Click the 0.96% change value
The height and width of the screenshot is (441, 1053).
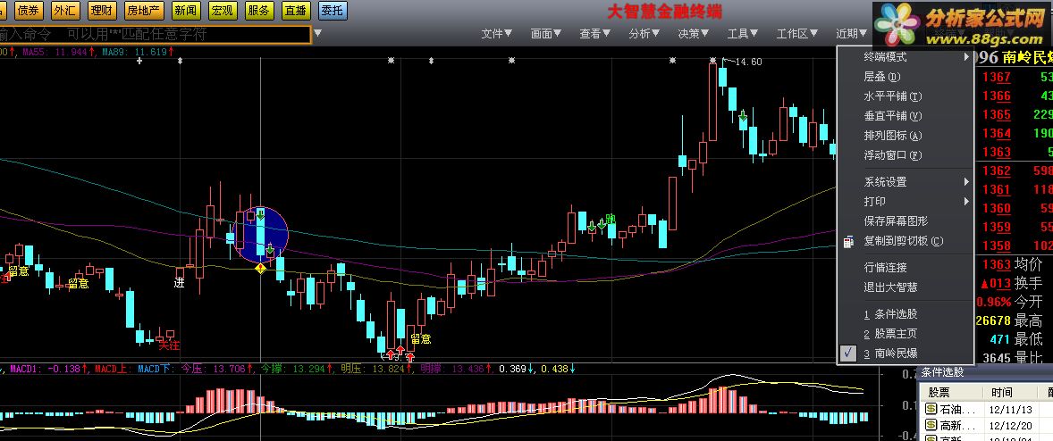(x=993, y=302)
